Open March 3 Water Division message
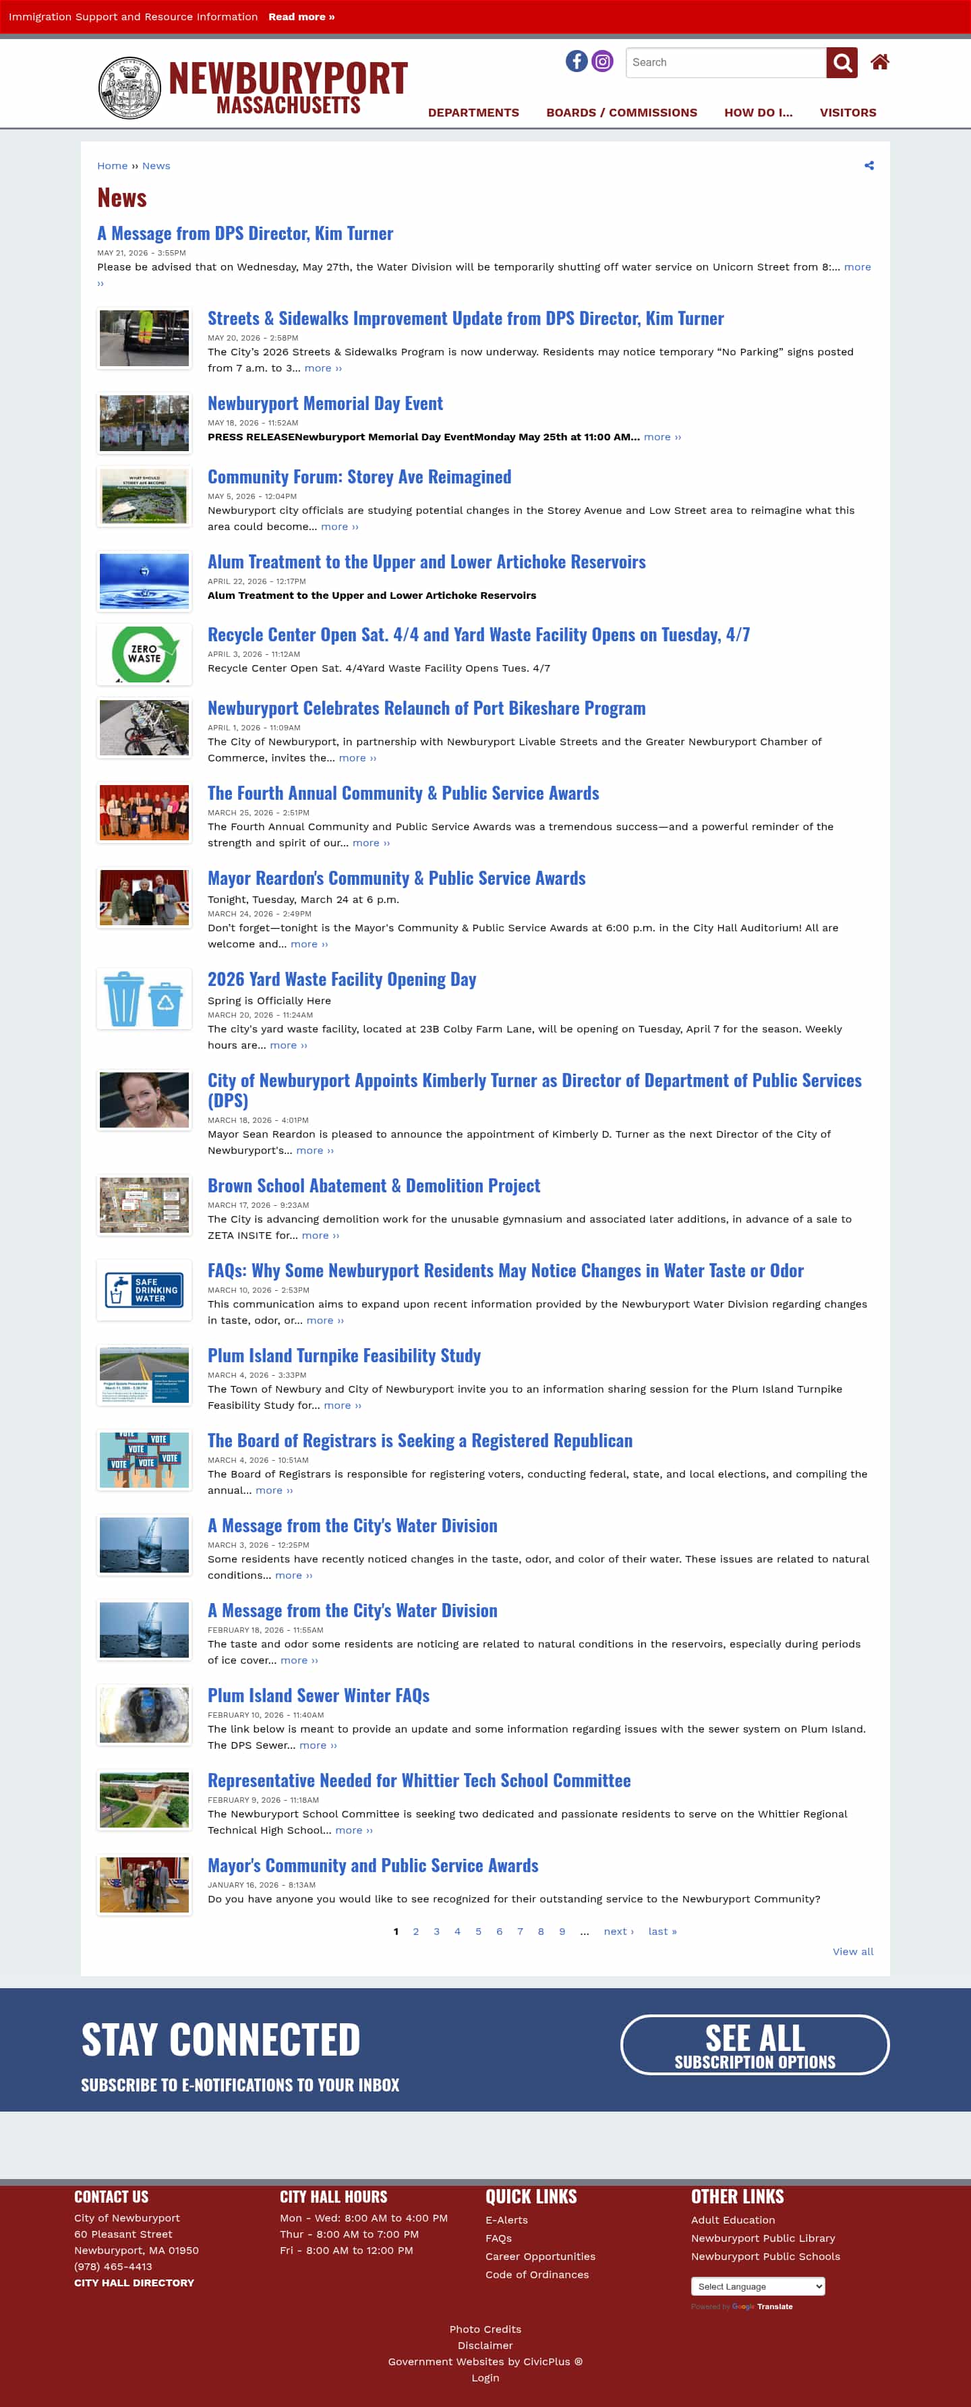Viewport: 971px width, 2407px height. pos(353,1526)
